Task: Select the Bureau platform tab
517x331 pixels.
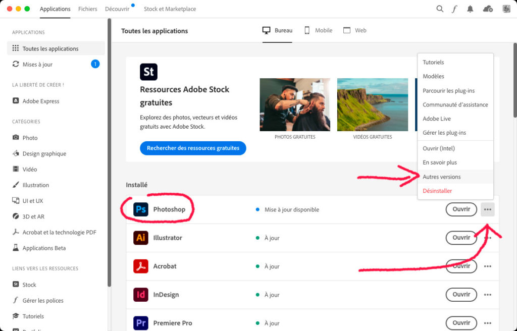Action: click(x=277, y=30)
